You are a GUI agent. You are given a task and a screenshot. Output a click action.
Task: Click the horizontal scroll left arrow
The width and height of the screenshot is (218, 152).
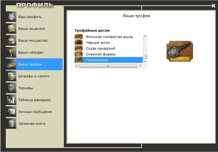(x=77, y=66)
